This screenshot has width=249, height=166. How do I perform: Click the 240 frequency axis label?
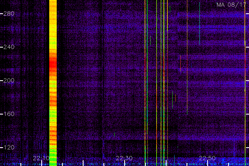click(x=9, y=47)
